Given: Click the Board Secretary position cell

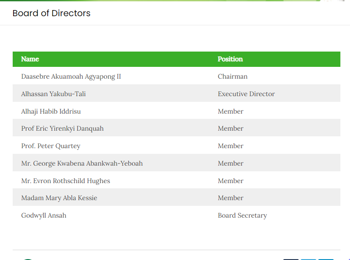Looking at the screenshot, I should pyautogui.click(x=242, y=215).
